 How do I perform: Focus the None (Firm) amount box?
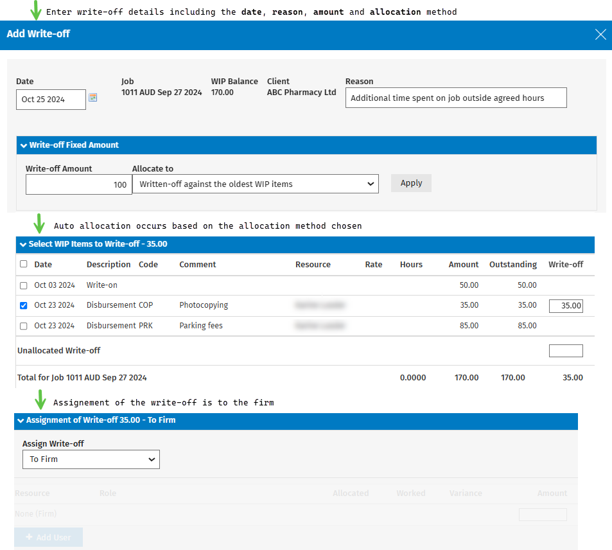point(543,515)
